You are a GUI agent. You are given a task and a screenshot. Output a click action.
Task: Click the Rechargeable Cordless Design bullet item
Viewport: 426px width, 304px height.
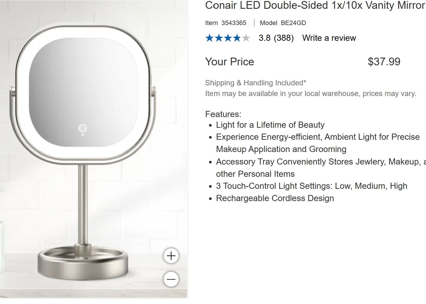click(x=275, y=198)
